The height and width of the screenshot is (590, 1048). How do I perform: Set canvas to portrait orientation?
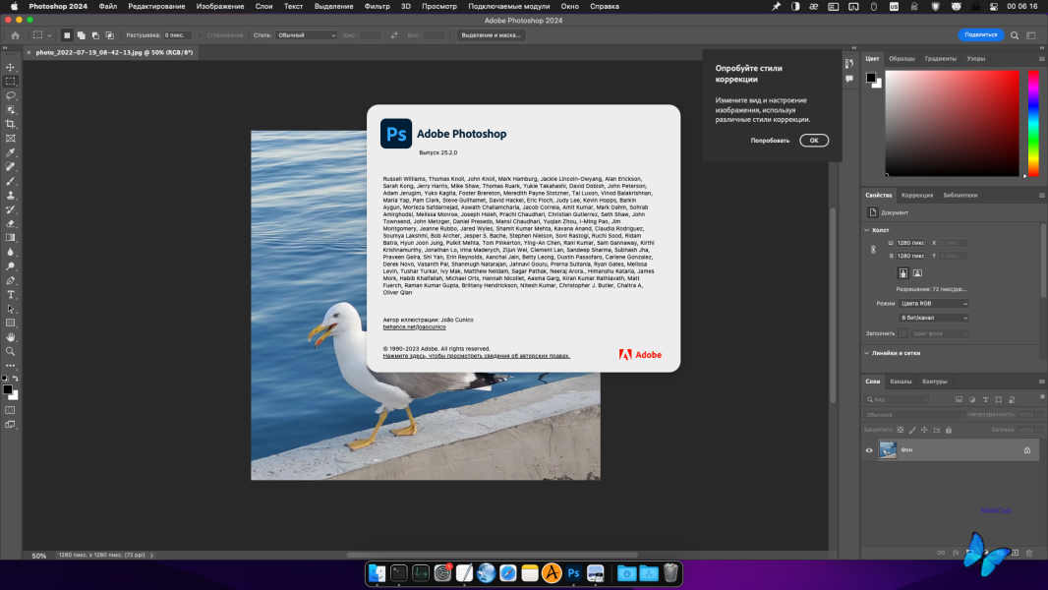pyautogui.click(x=902, y=273)
